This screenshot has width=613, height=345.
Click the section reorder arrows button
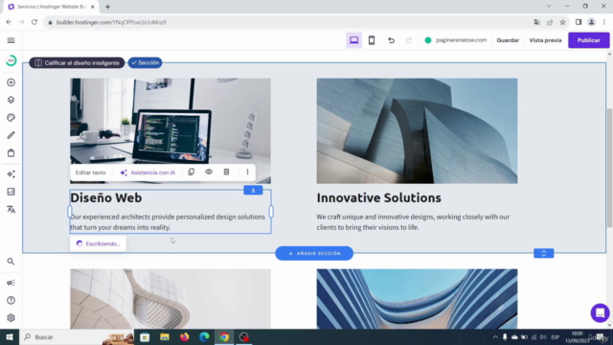tap(543, 253)
